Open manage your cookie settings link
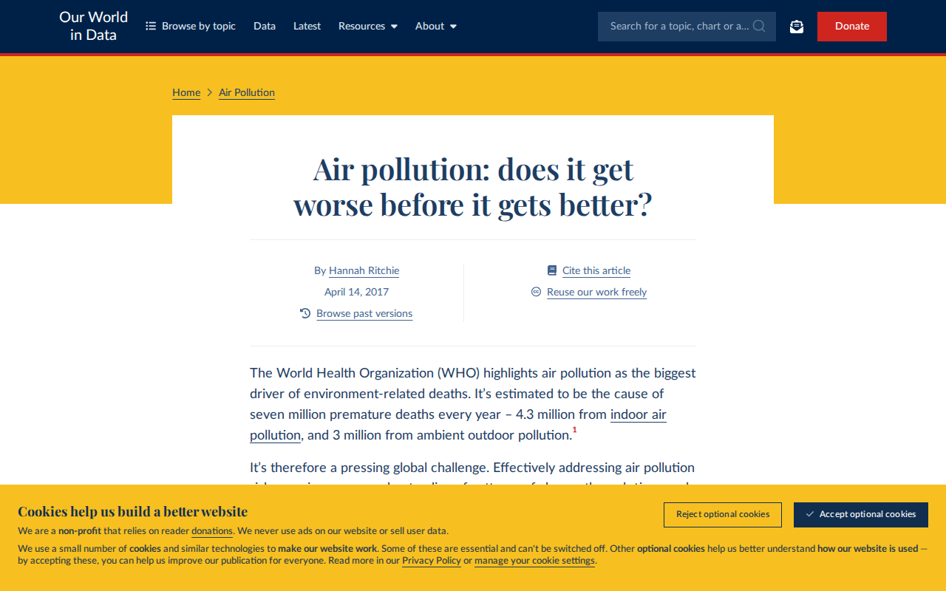The width and height of the screenshot is (946, 591). 534,560
